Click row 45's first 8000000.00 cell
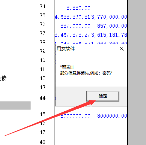This screenshot has width=146, height=145. (73, 115)
